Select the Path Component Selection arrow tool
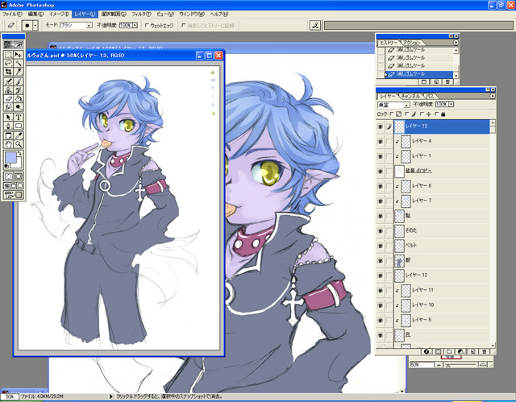516x402 pixels. tap(9, 118)
